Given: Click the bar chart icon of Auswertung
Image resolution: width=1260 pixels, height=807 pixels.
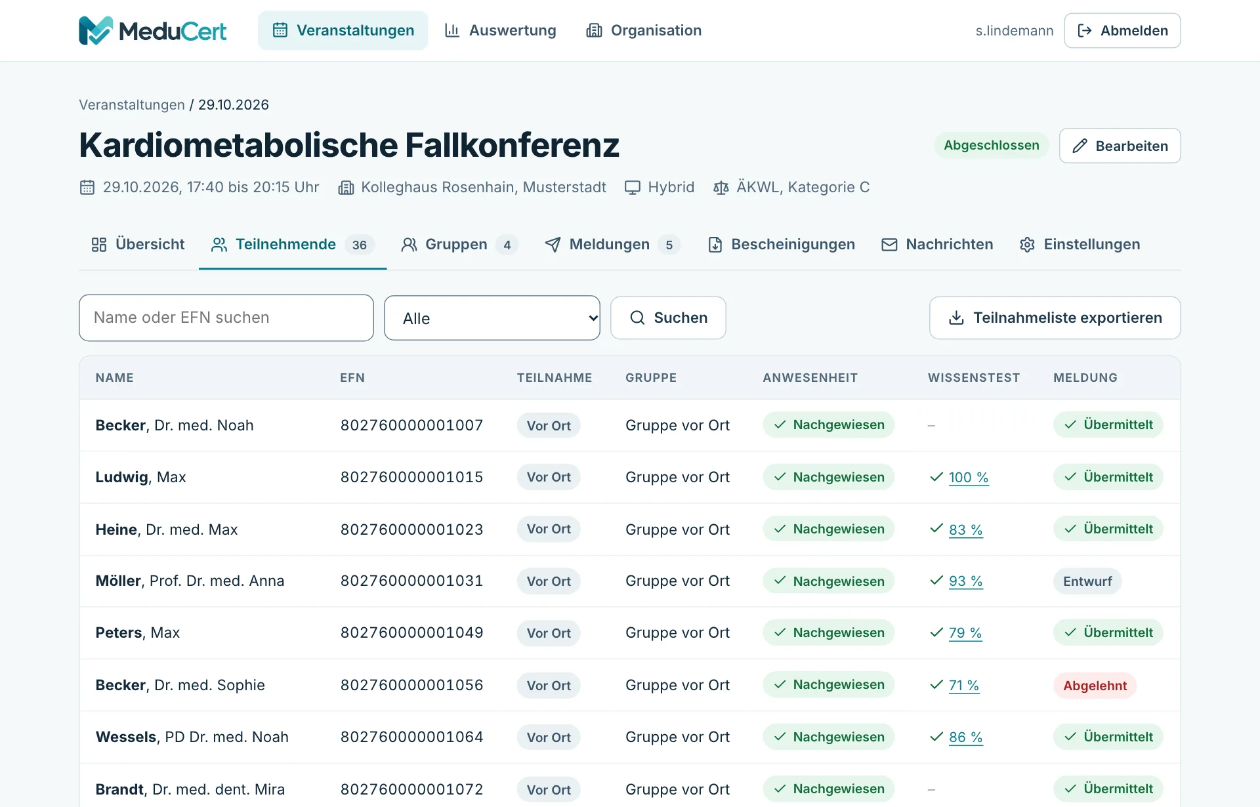Looking at the screenshot, I should tap(452, 30).
